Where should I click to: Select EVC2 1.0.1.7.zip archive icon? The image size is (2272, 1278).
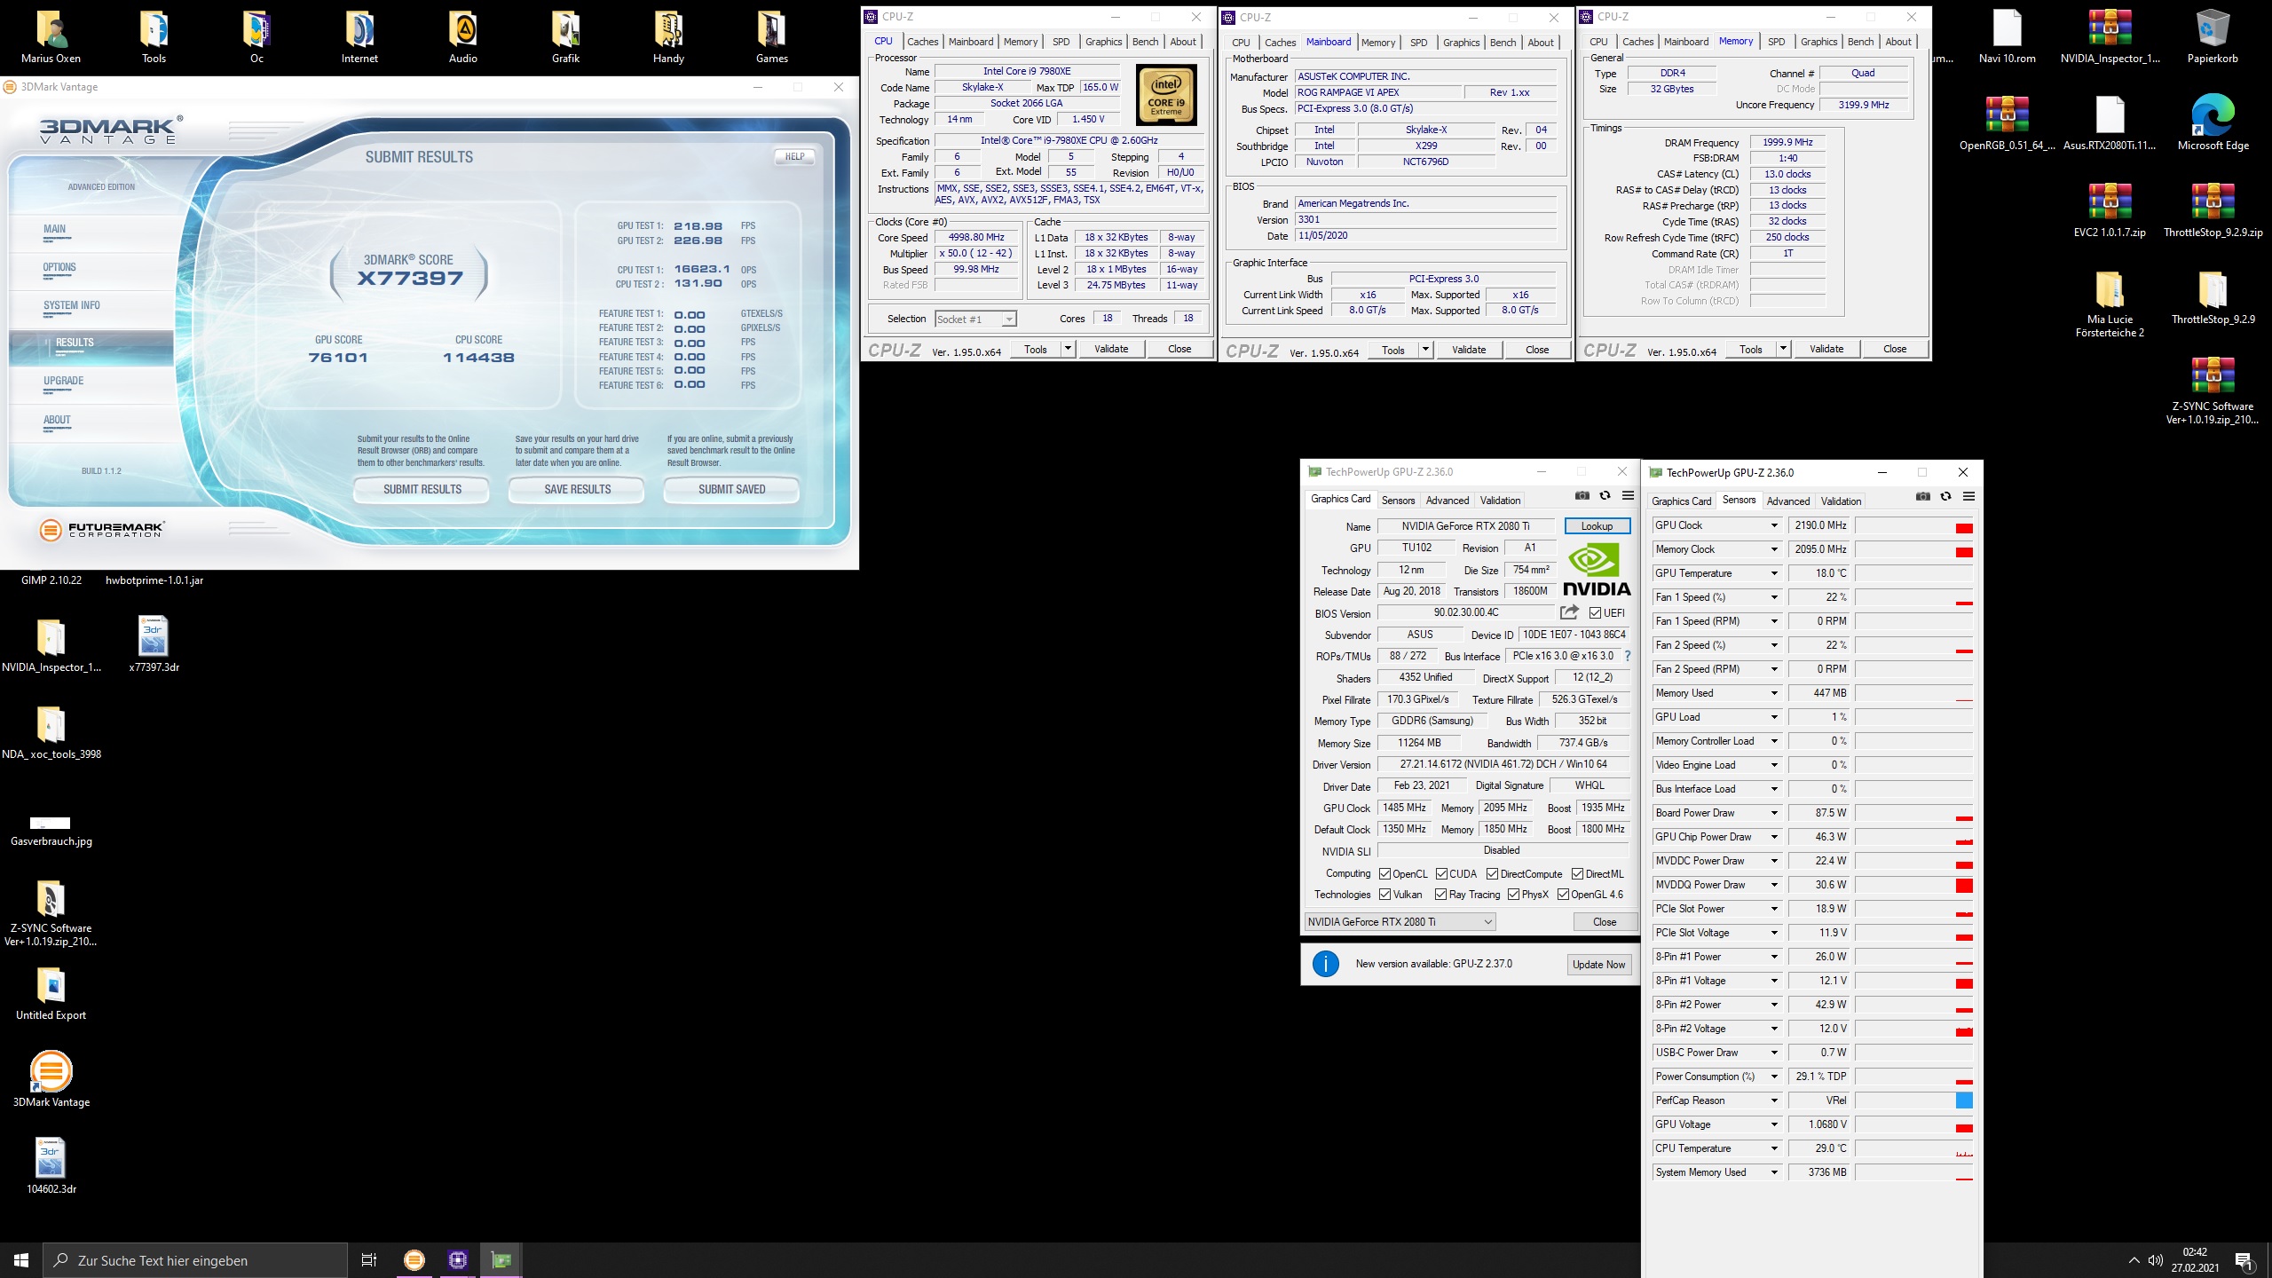tap(2110, 211)
